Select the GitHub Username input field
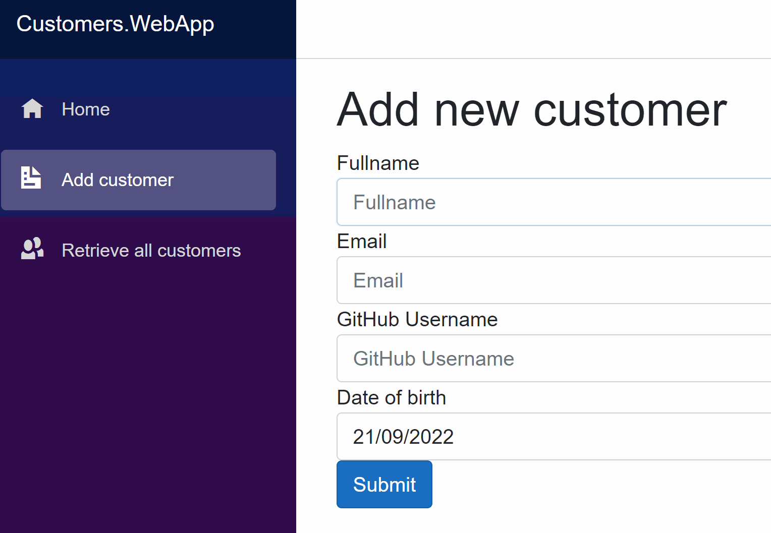This screenshot has height=533, width=771. coord(553,359)
